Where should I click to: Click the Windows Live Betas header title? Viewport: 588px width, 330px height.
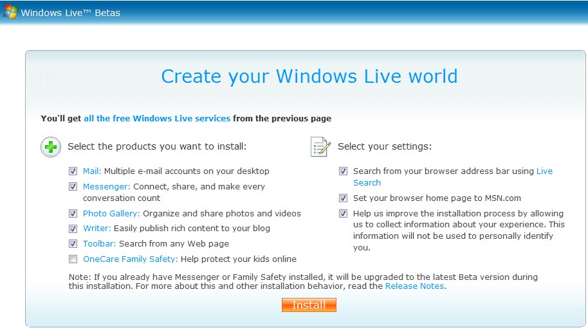pos(71,13)
